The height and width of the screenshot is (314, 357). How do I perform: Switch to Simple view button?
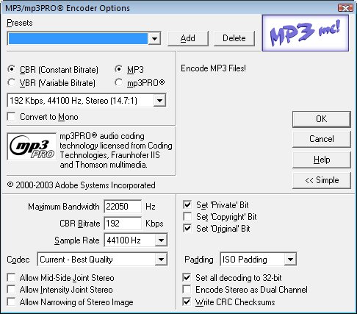coord(322,180)
